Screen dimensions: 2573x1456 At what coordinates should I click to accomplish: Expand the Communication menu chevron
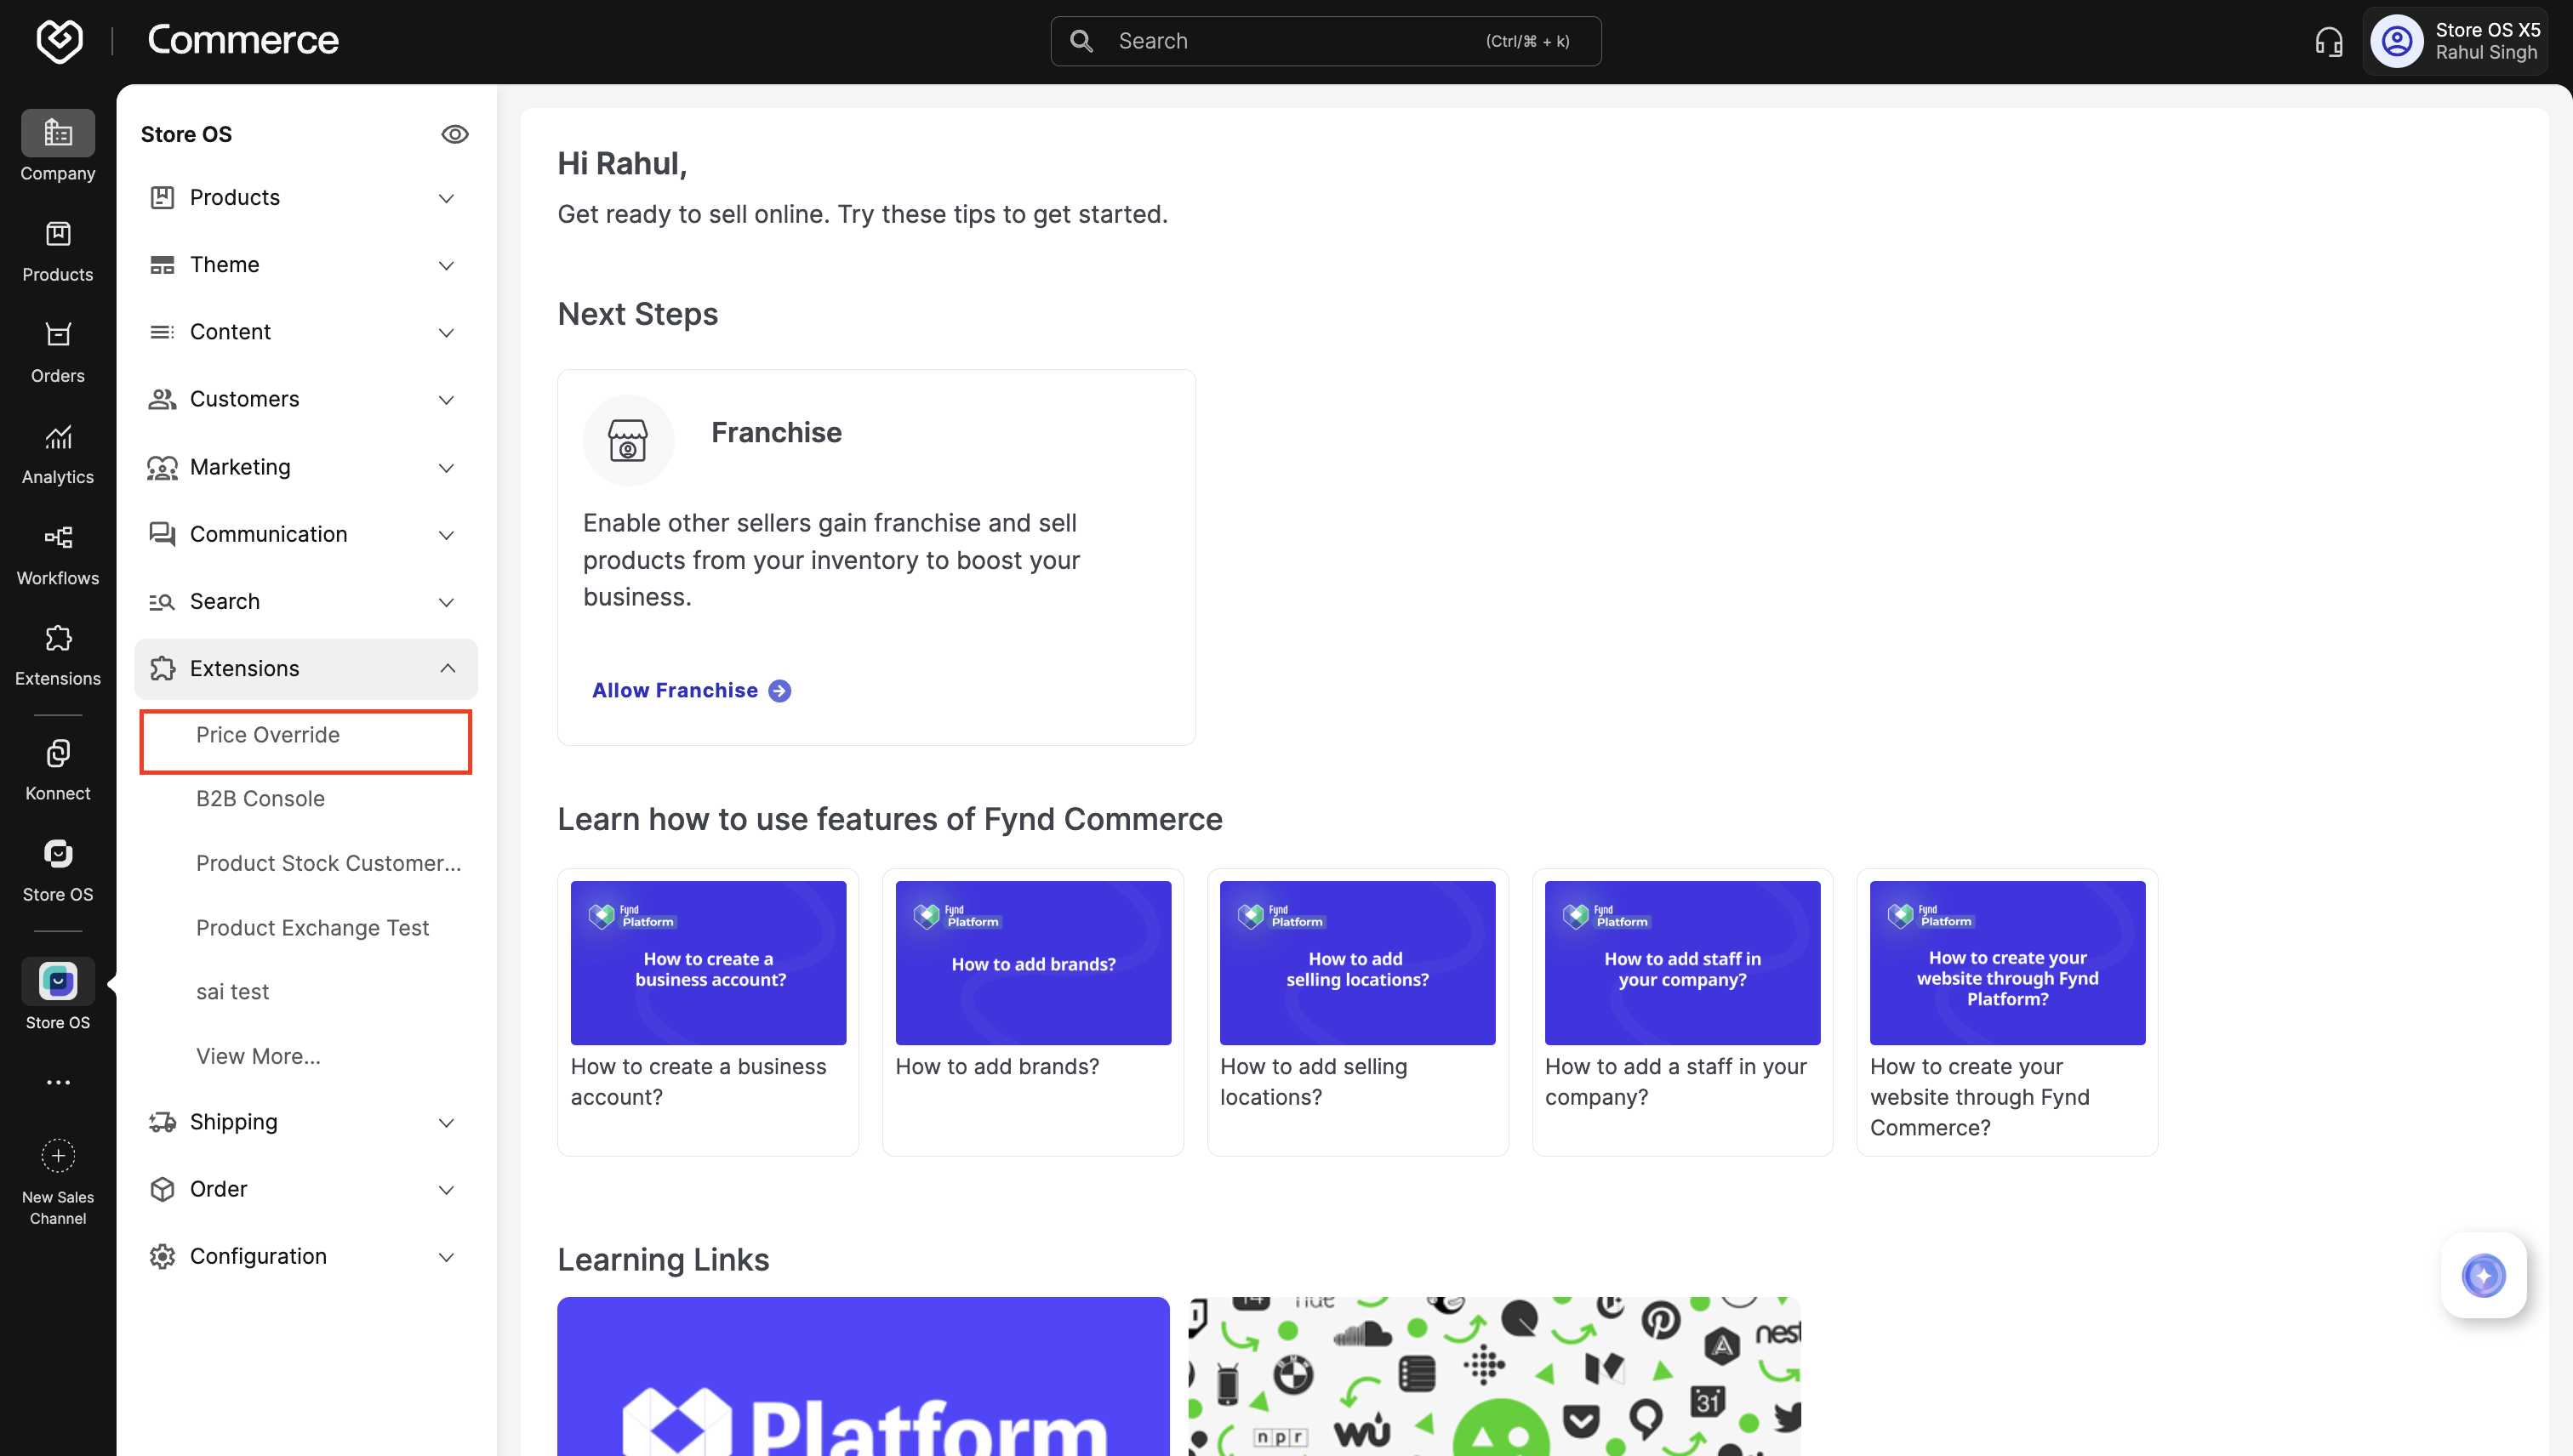click(x=448, y=535)
